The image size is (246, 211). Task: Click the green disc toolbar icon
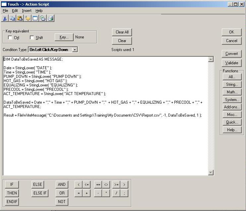43,18
